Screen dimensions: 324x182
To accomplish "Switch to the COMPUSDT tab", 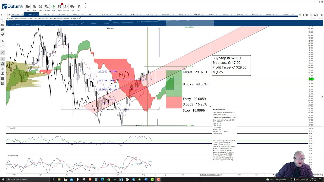I will pos(166,14).
